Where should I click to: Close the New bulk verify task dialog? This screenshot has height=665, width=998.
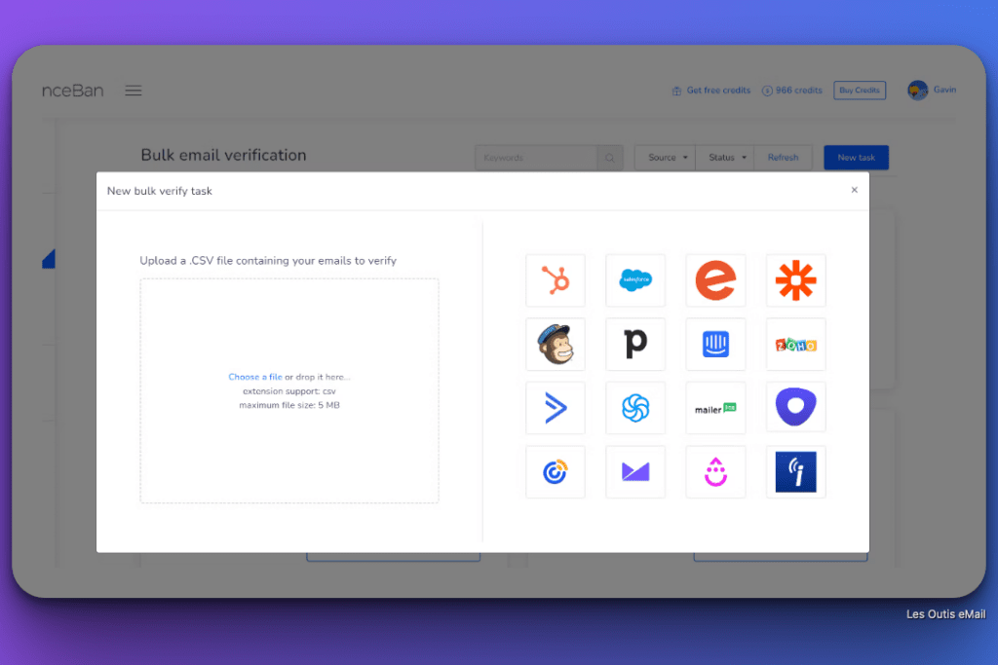pos(854,190)
